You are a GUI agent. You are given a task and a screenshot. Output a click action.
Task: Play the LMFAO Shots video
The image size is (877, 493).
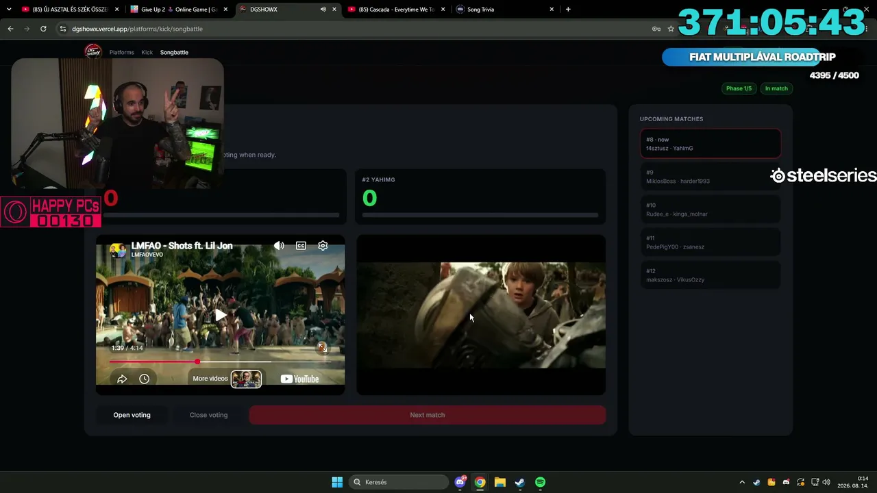(221, 315)
